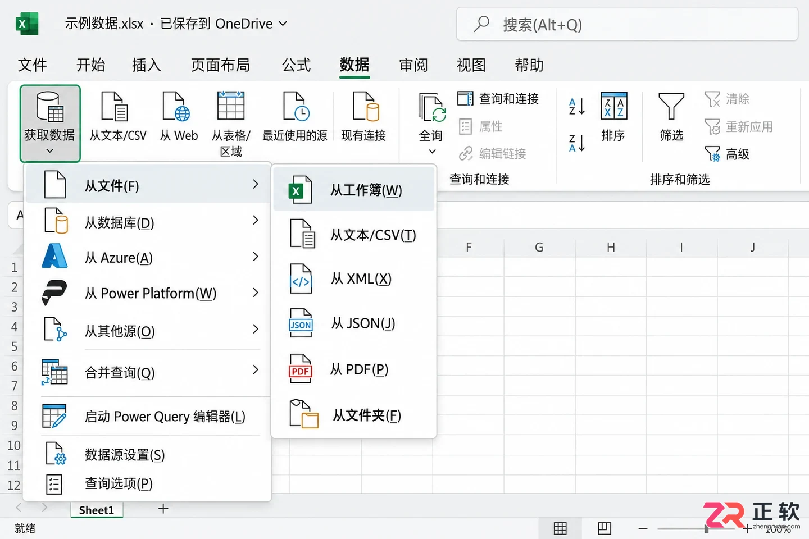
Task: Open 查询和连接 pane button
Action: click(498, 99)
